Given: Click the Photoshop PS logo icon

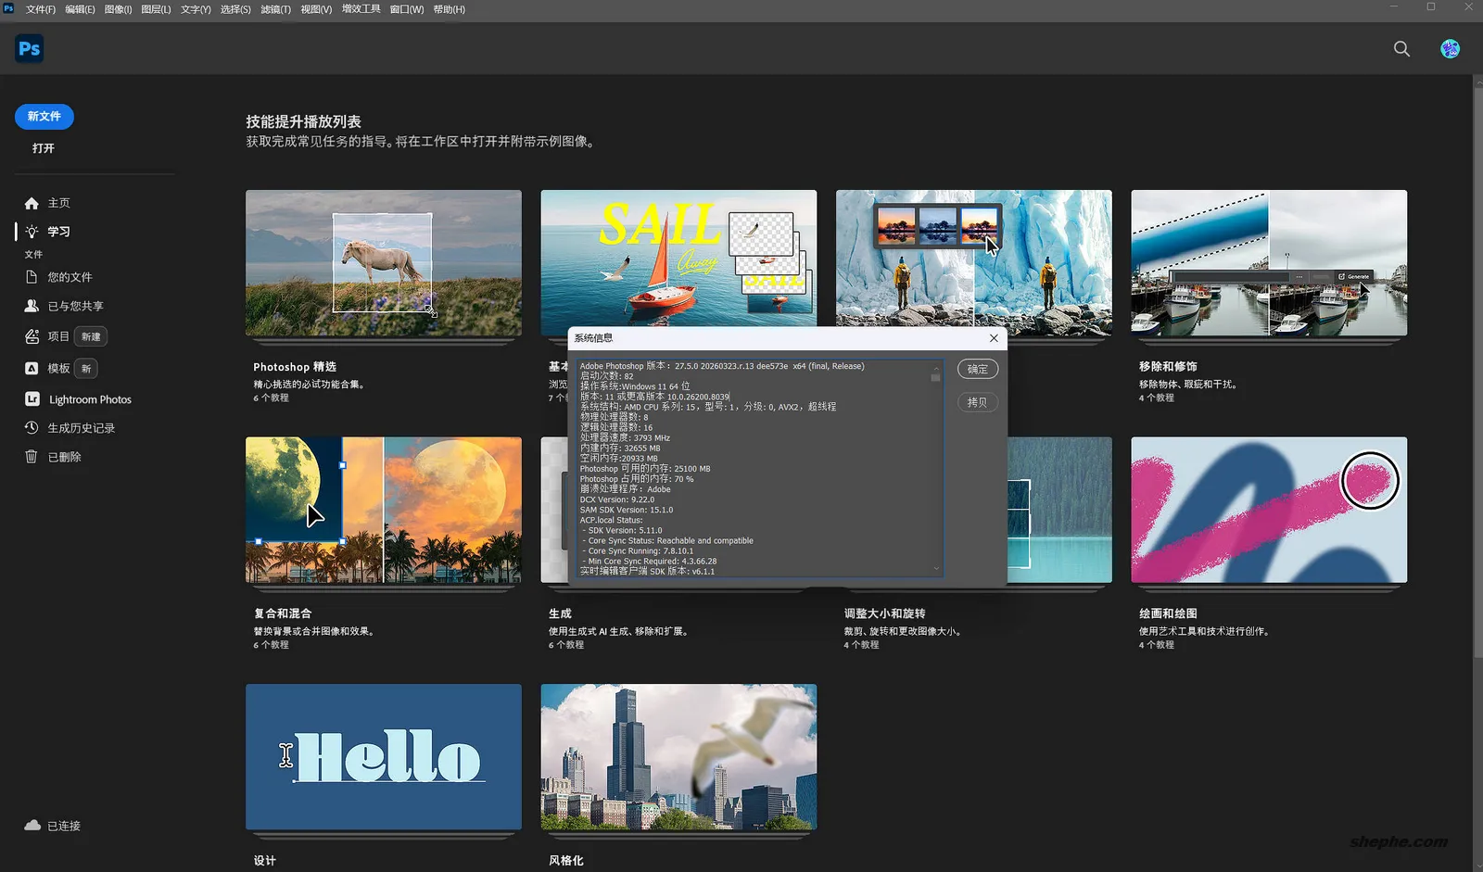Looking at the screenshot, I should tap(28, 48).
